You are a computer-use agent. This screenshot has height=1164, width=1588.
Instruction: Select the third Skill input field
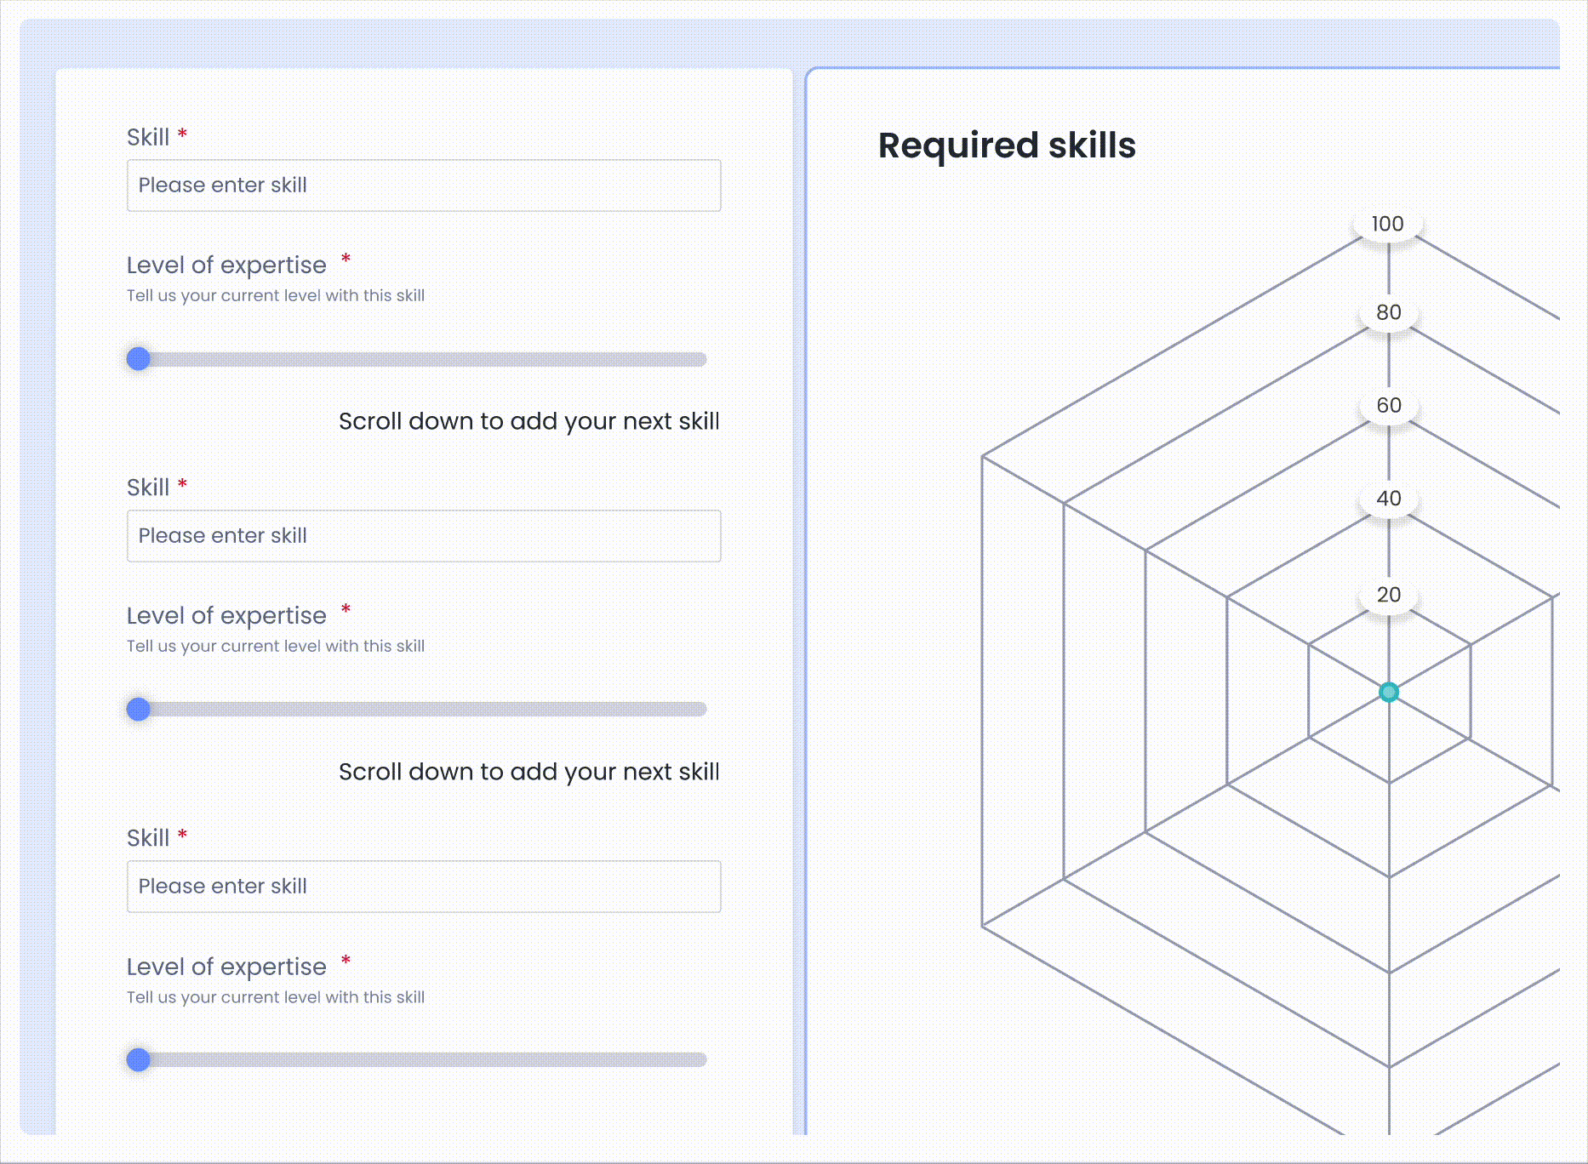coord(423,887)
